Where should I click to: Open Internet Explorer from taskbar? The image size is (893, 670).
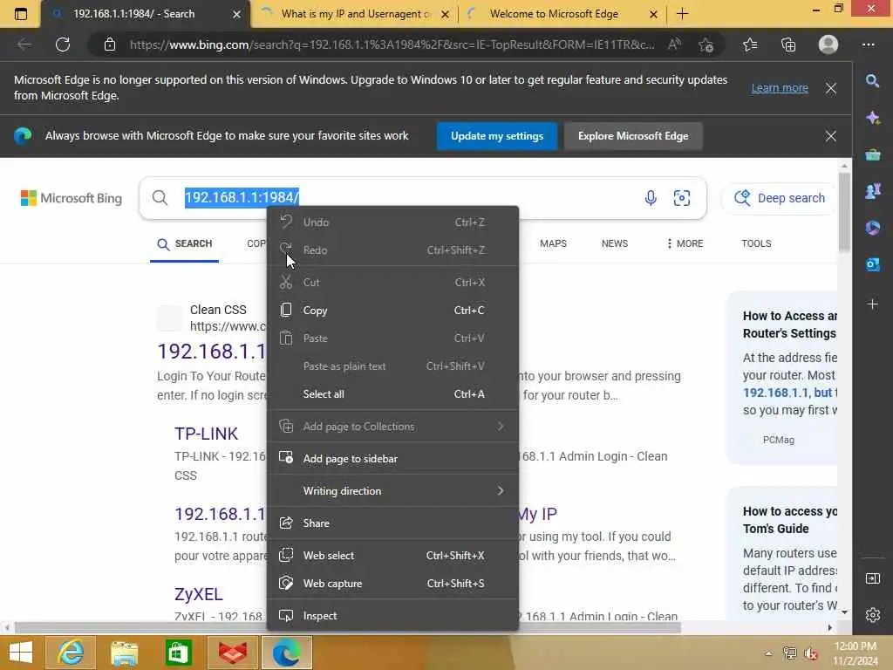coord(71,653)
